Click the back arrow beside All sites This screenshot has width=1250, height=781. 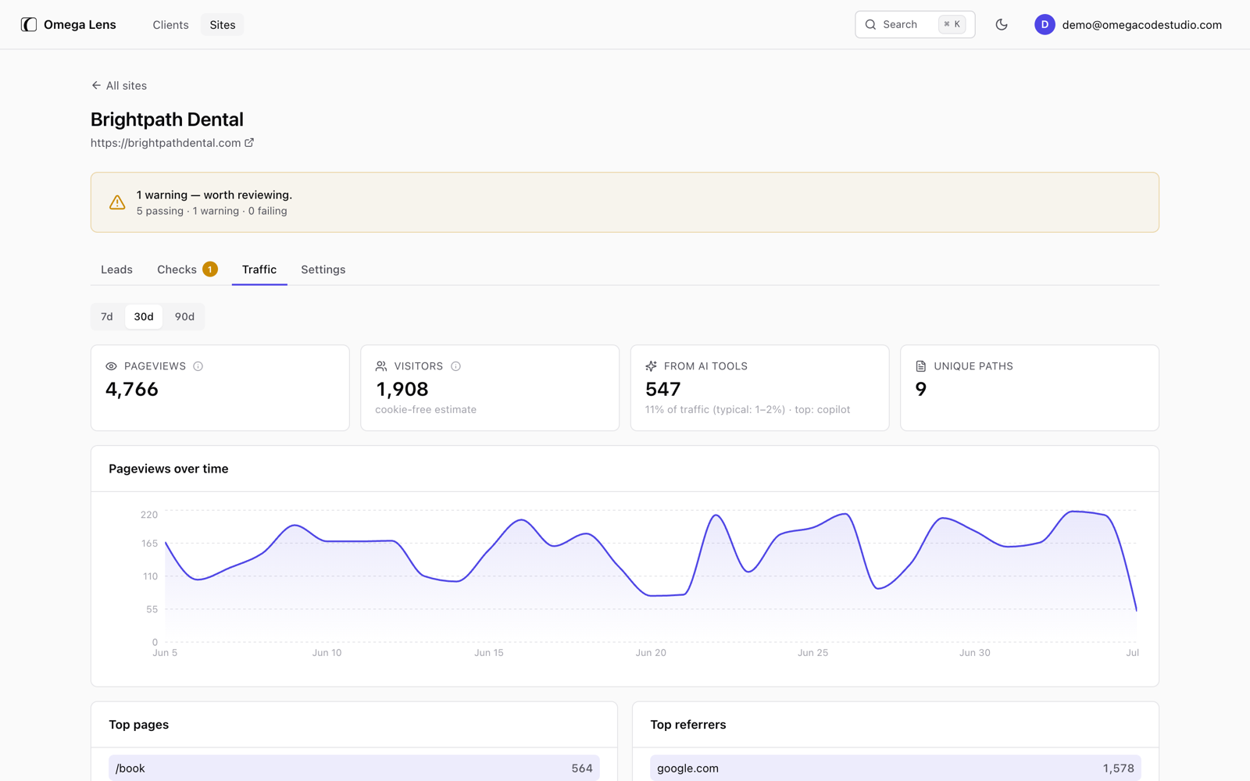point(96,85)
